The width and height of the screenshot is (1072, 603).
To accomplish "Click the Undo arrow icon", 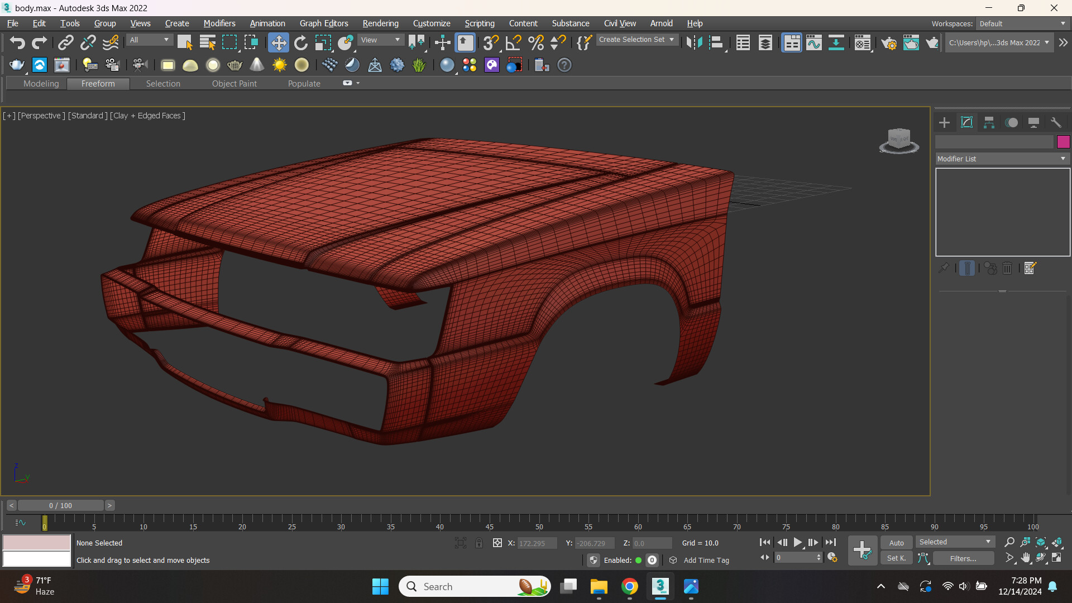I will pyautogui.click(x=17, y=43).
